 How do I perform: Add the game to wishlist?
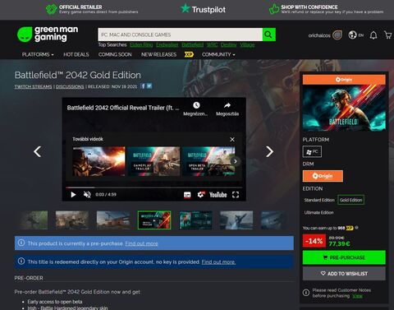(344, 273)
